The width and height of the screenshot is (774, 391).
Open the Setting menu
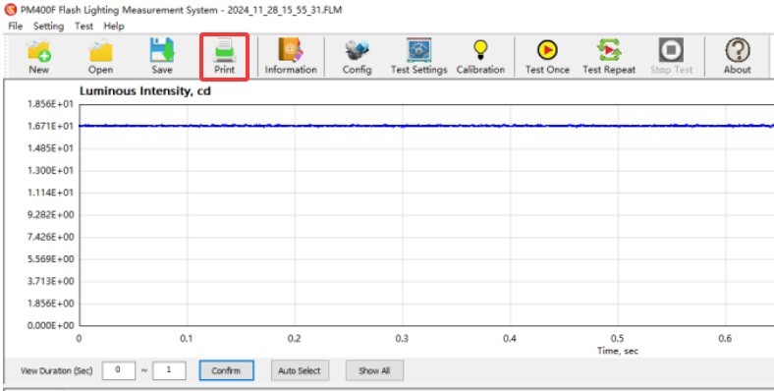click(x=48, y=27)
